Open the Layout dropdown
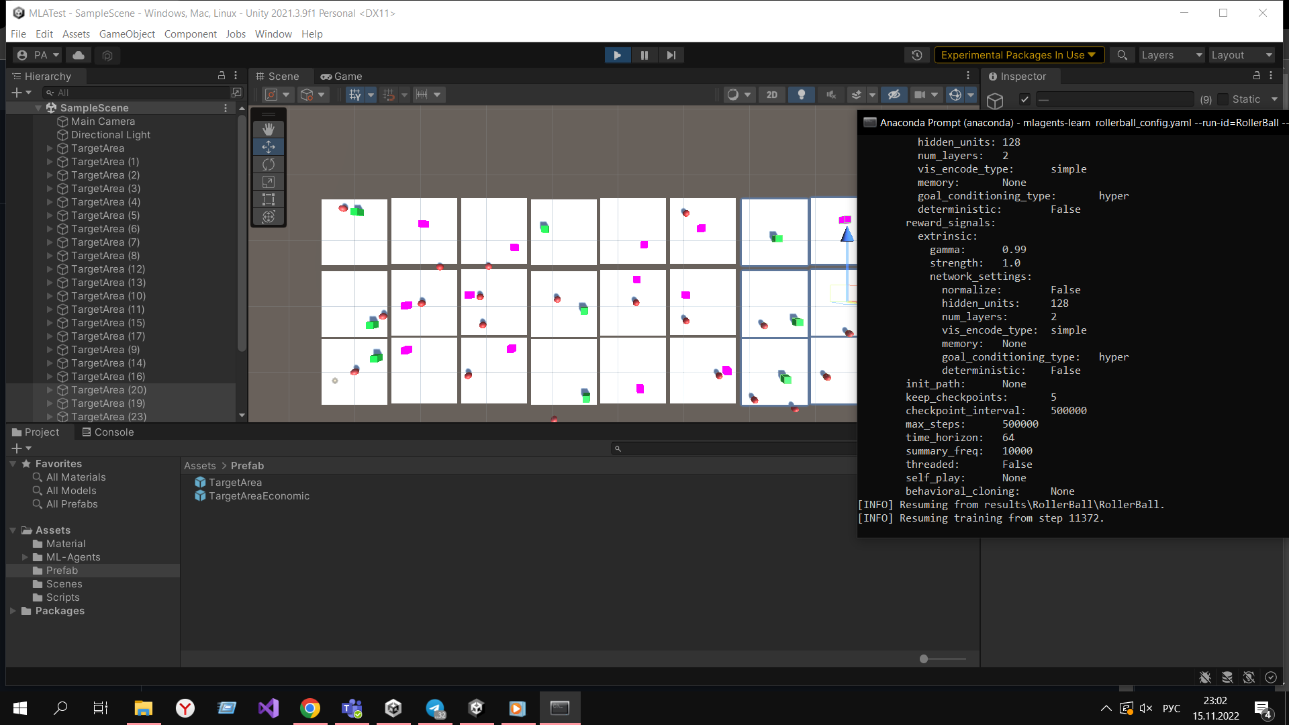1289x725 pixels. click(1241, 54)
